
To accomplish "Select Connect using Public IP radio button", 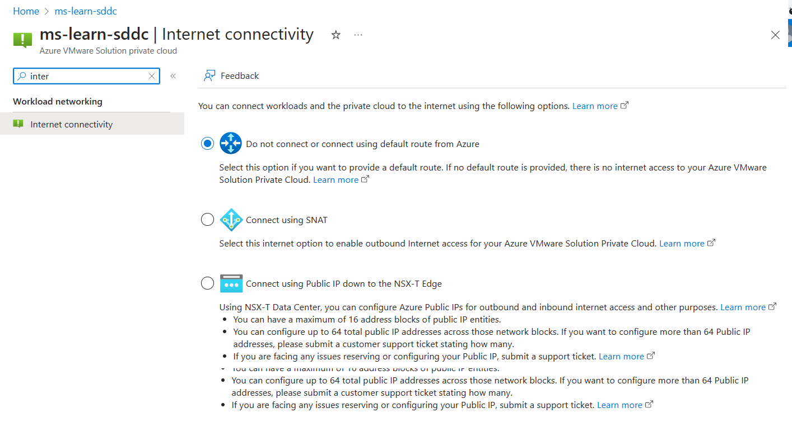I will click(x=207, y=283).
